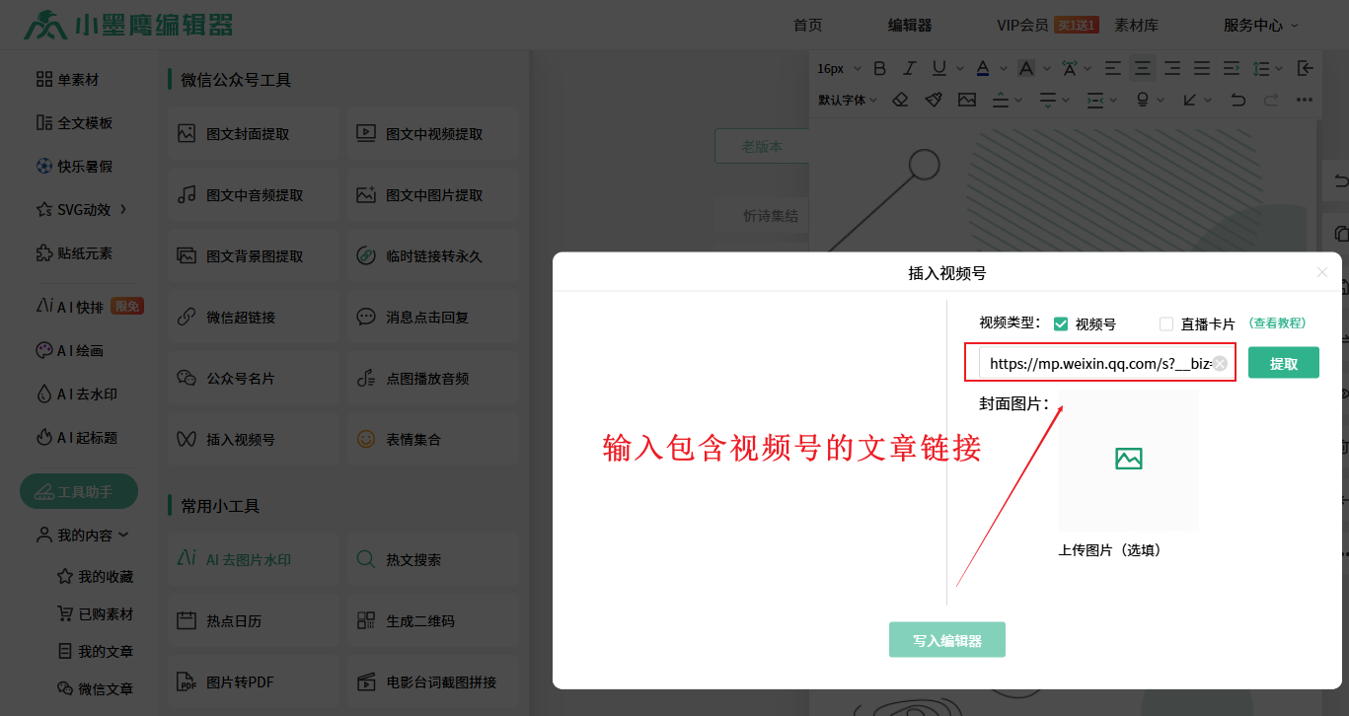Open the 图片转PDF tool
The height and width of the screenshot is (716, 1349).
[253, 682]
